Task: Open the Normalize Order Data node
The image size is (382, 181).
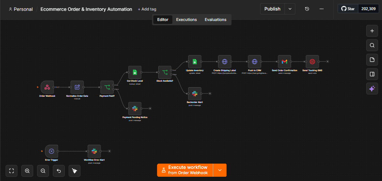Action: pyautogui.click(x=77, y=87)
